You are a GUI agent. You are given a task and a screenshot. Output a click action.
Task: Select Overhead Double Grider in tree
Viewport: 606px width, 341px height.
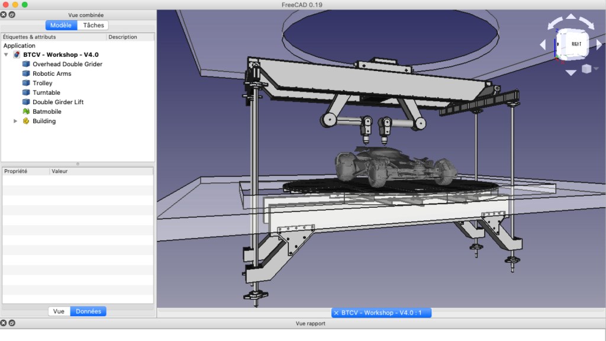(67, 64)
